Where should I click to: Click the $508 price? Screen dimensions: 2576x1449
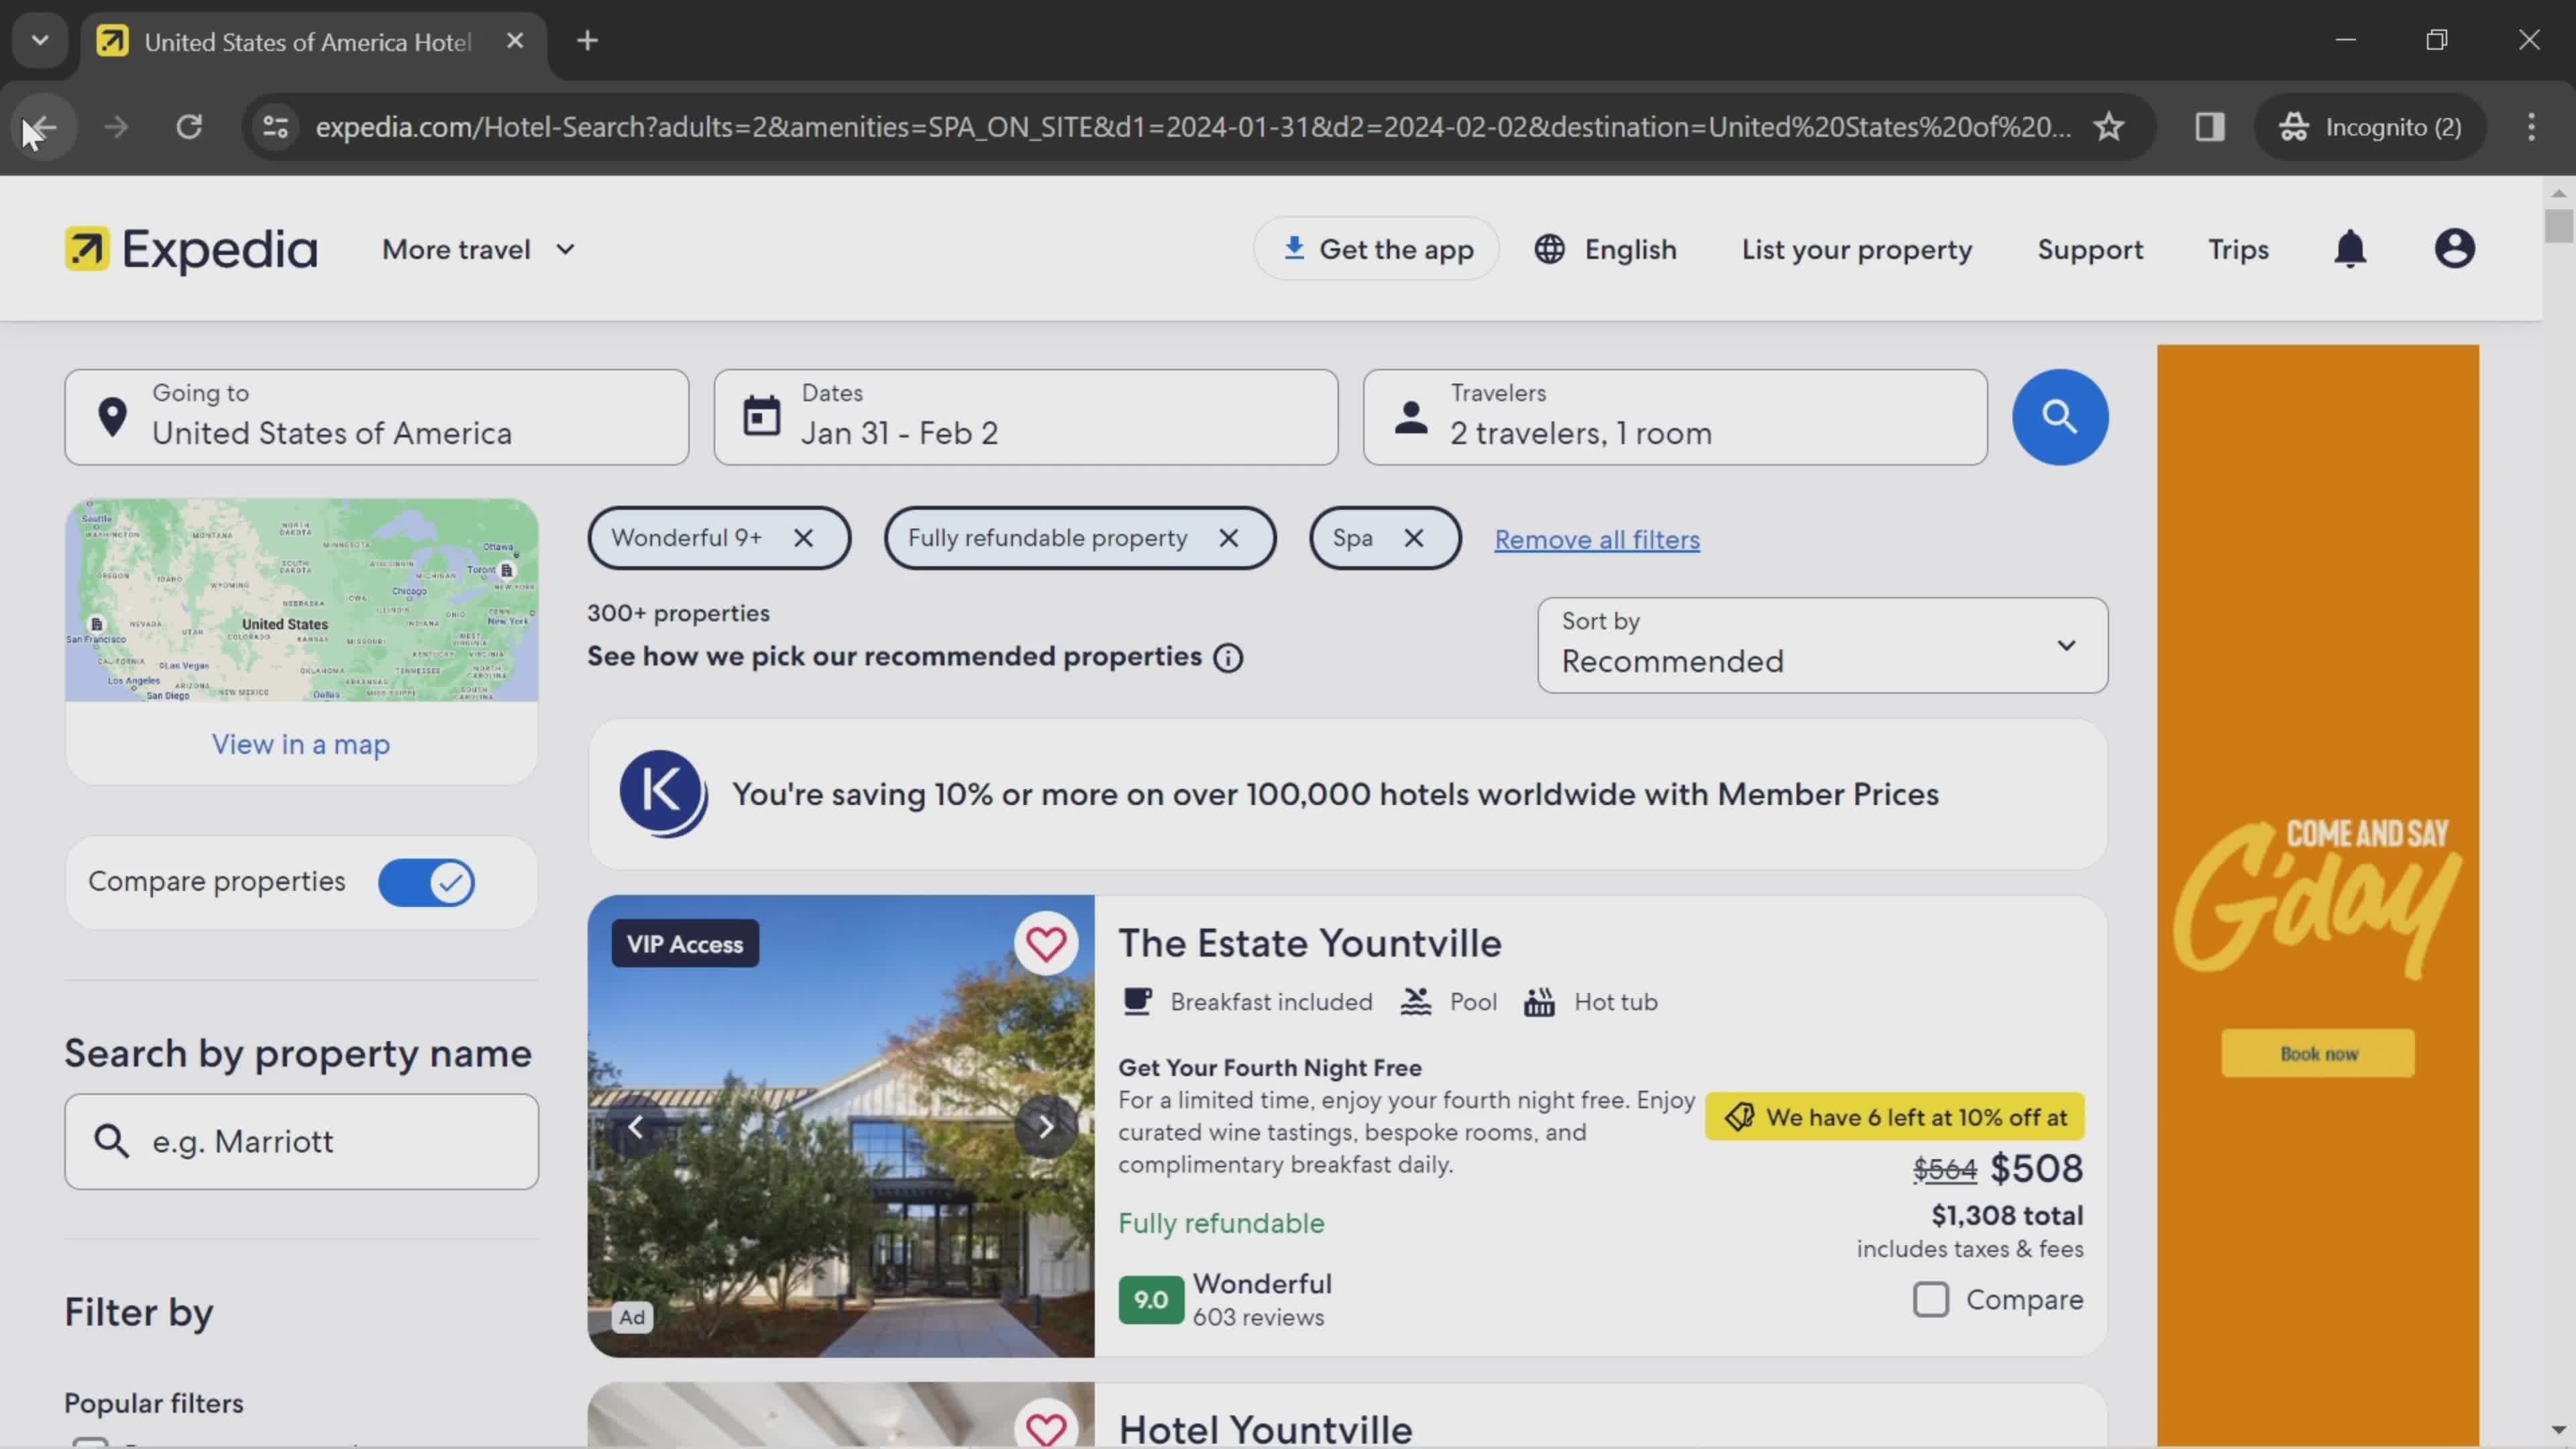[2036, 1169]
